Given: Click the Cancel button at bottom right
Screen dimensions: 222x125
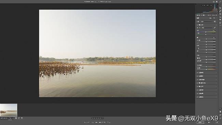Looking at the screenshot, I should (x=209, y=122).
